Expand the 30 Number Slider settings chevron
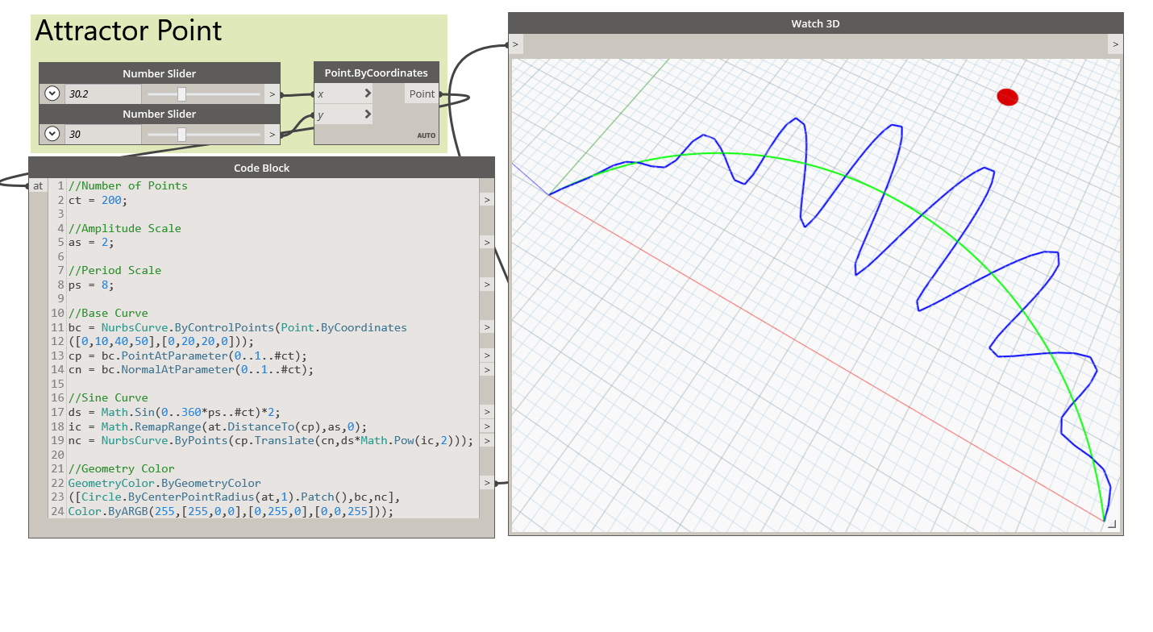This screenshot has width=1153, height=632. click(x=52, y=134)
